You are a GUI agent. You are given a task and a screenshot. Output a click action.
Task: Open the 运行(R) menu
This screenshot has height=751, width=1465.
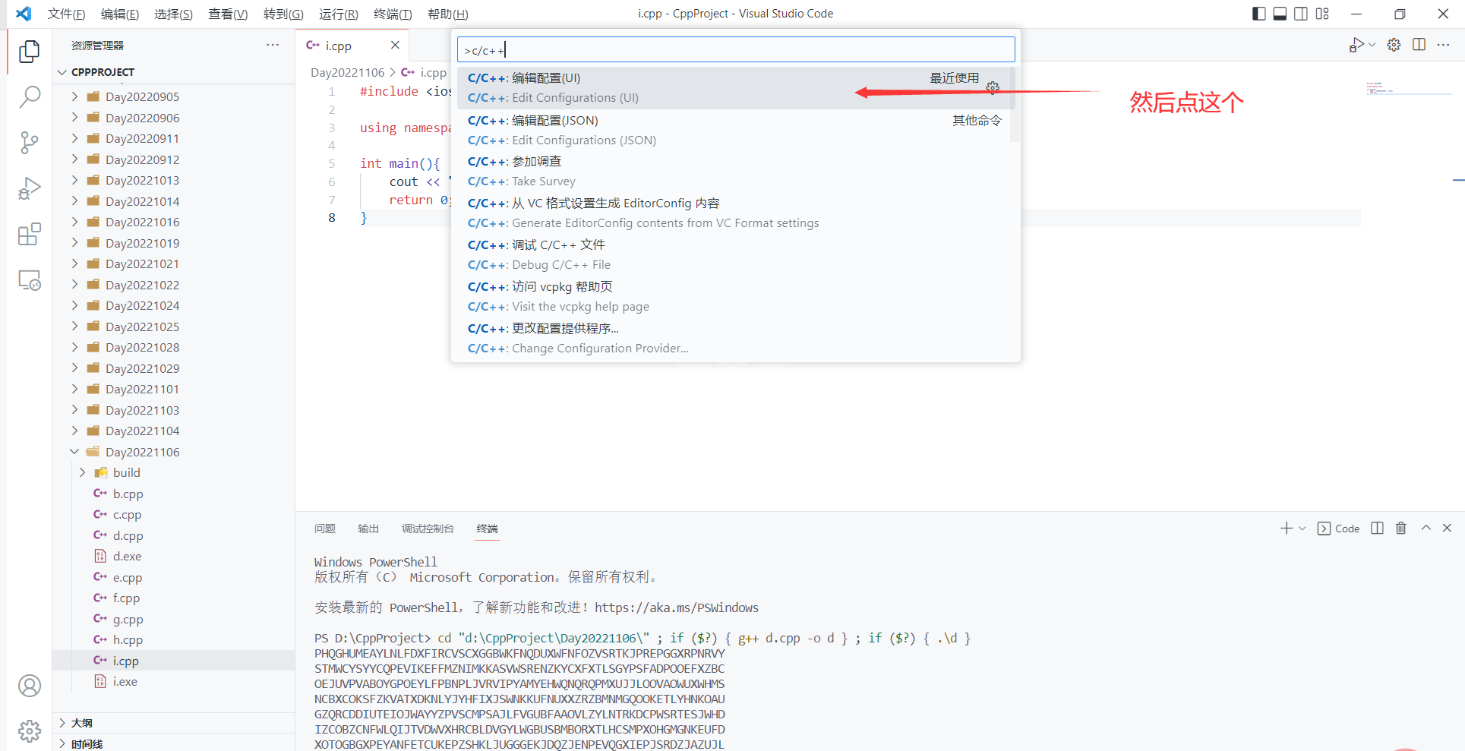click(x=338, y=14)
